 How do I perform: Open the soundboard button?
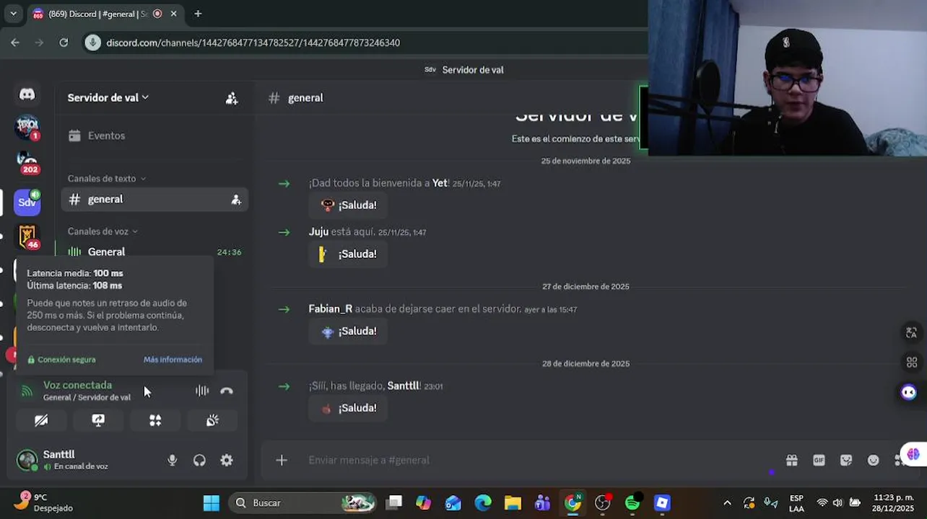click(x=212, y=420)
